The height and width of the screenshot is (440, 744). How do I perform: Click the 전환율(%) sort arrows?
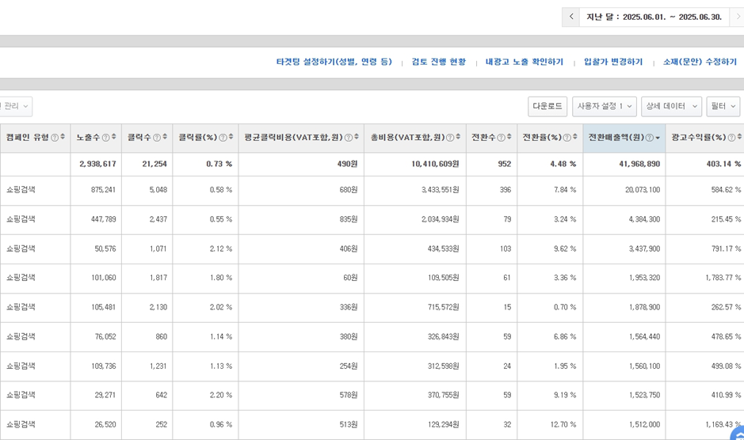tap(575, 137)
